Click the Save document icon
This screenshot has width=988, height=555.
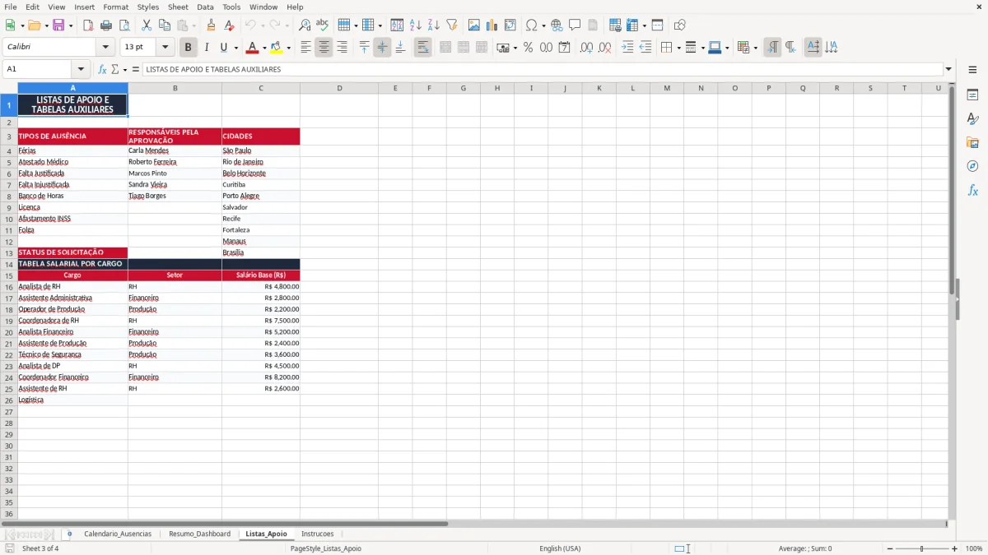[x=58, y=25]
